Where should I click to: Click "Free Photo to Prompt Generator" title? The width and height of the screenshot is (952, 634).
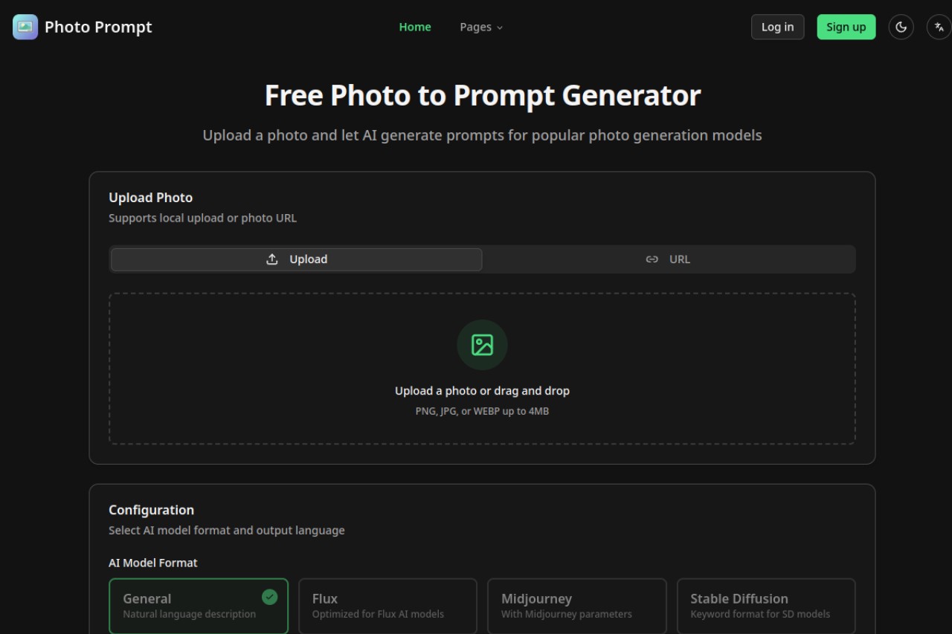pos(482,96)
